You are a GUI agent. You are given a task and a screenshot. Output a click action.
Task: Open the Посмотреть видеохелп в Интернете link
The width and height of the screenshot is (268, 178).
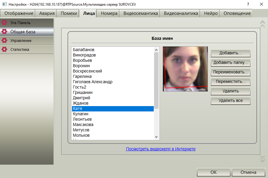(x=161, y=149)
